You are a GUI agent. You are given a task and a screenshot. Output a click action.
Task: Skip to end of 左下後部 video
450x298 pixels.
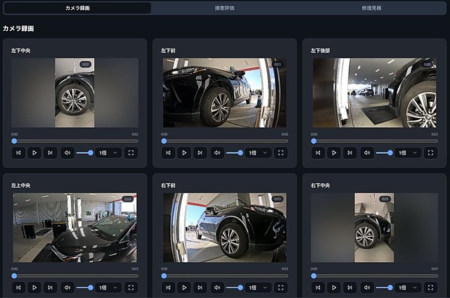(349, 153)
